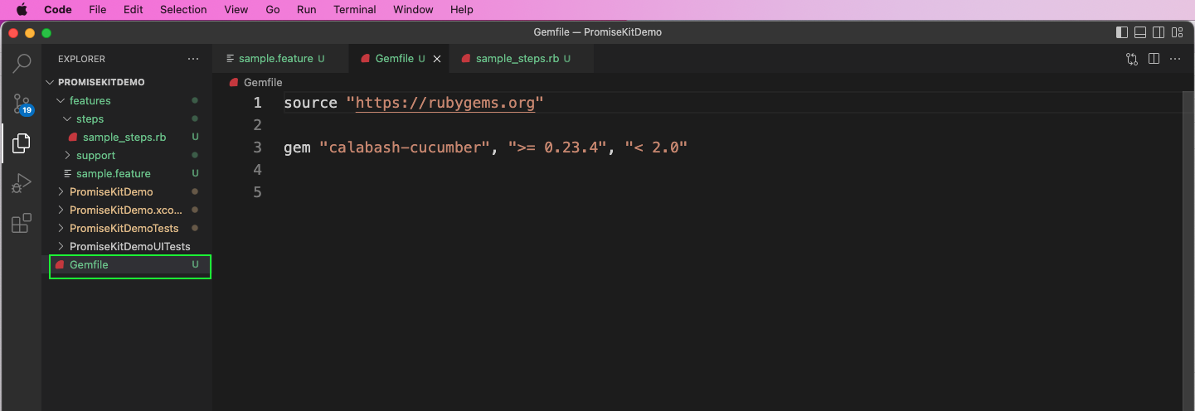1195x411 pixels.
Task: Expand the support folder chevron
Action: (67, 156)
